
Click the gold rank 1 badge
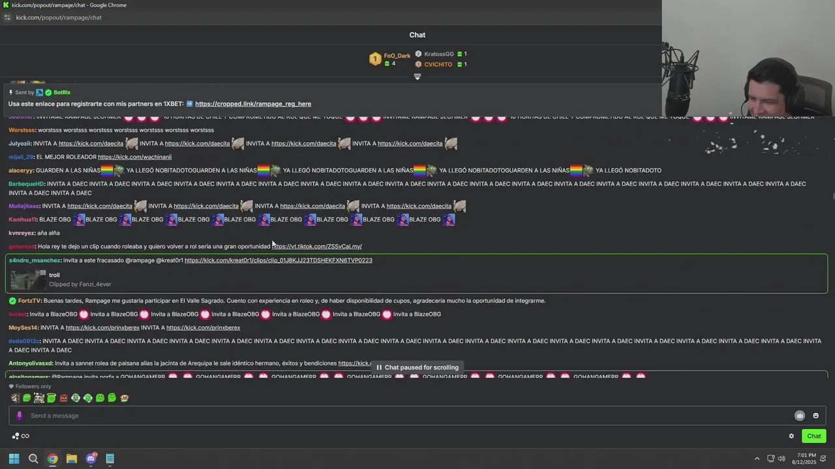point(374,59)
